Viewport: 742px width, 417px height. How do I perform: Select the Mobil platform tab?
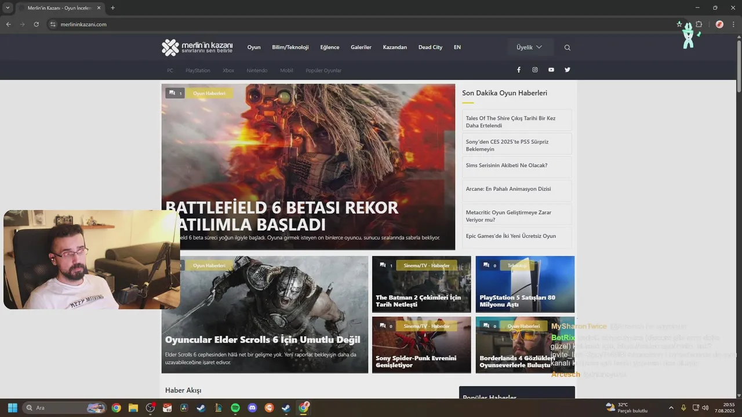[x=286, y=71]
